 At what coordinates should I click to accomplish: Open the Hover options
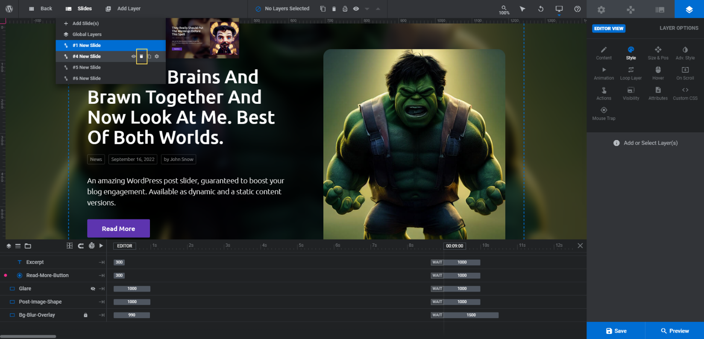coord(658,73)
